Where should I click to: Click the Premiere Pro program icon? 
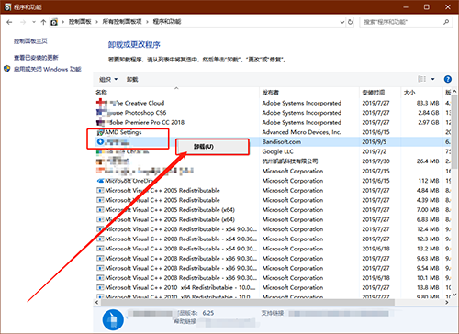coord(100,122)
